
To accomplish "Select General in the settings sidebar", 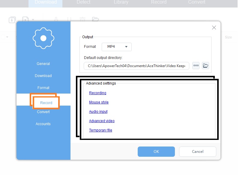I will pos(43,63).
